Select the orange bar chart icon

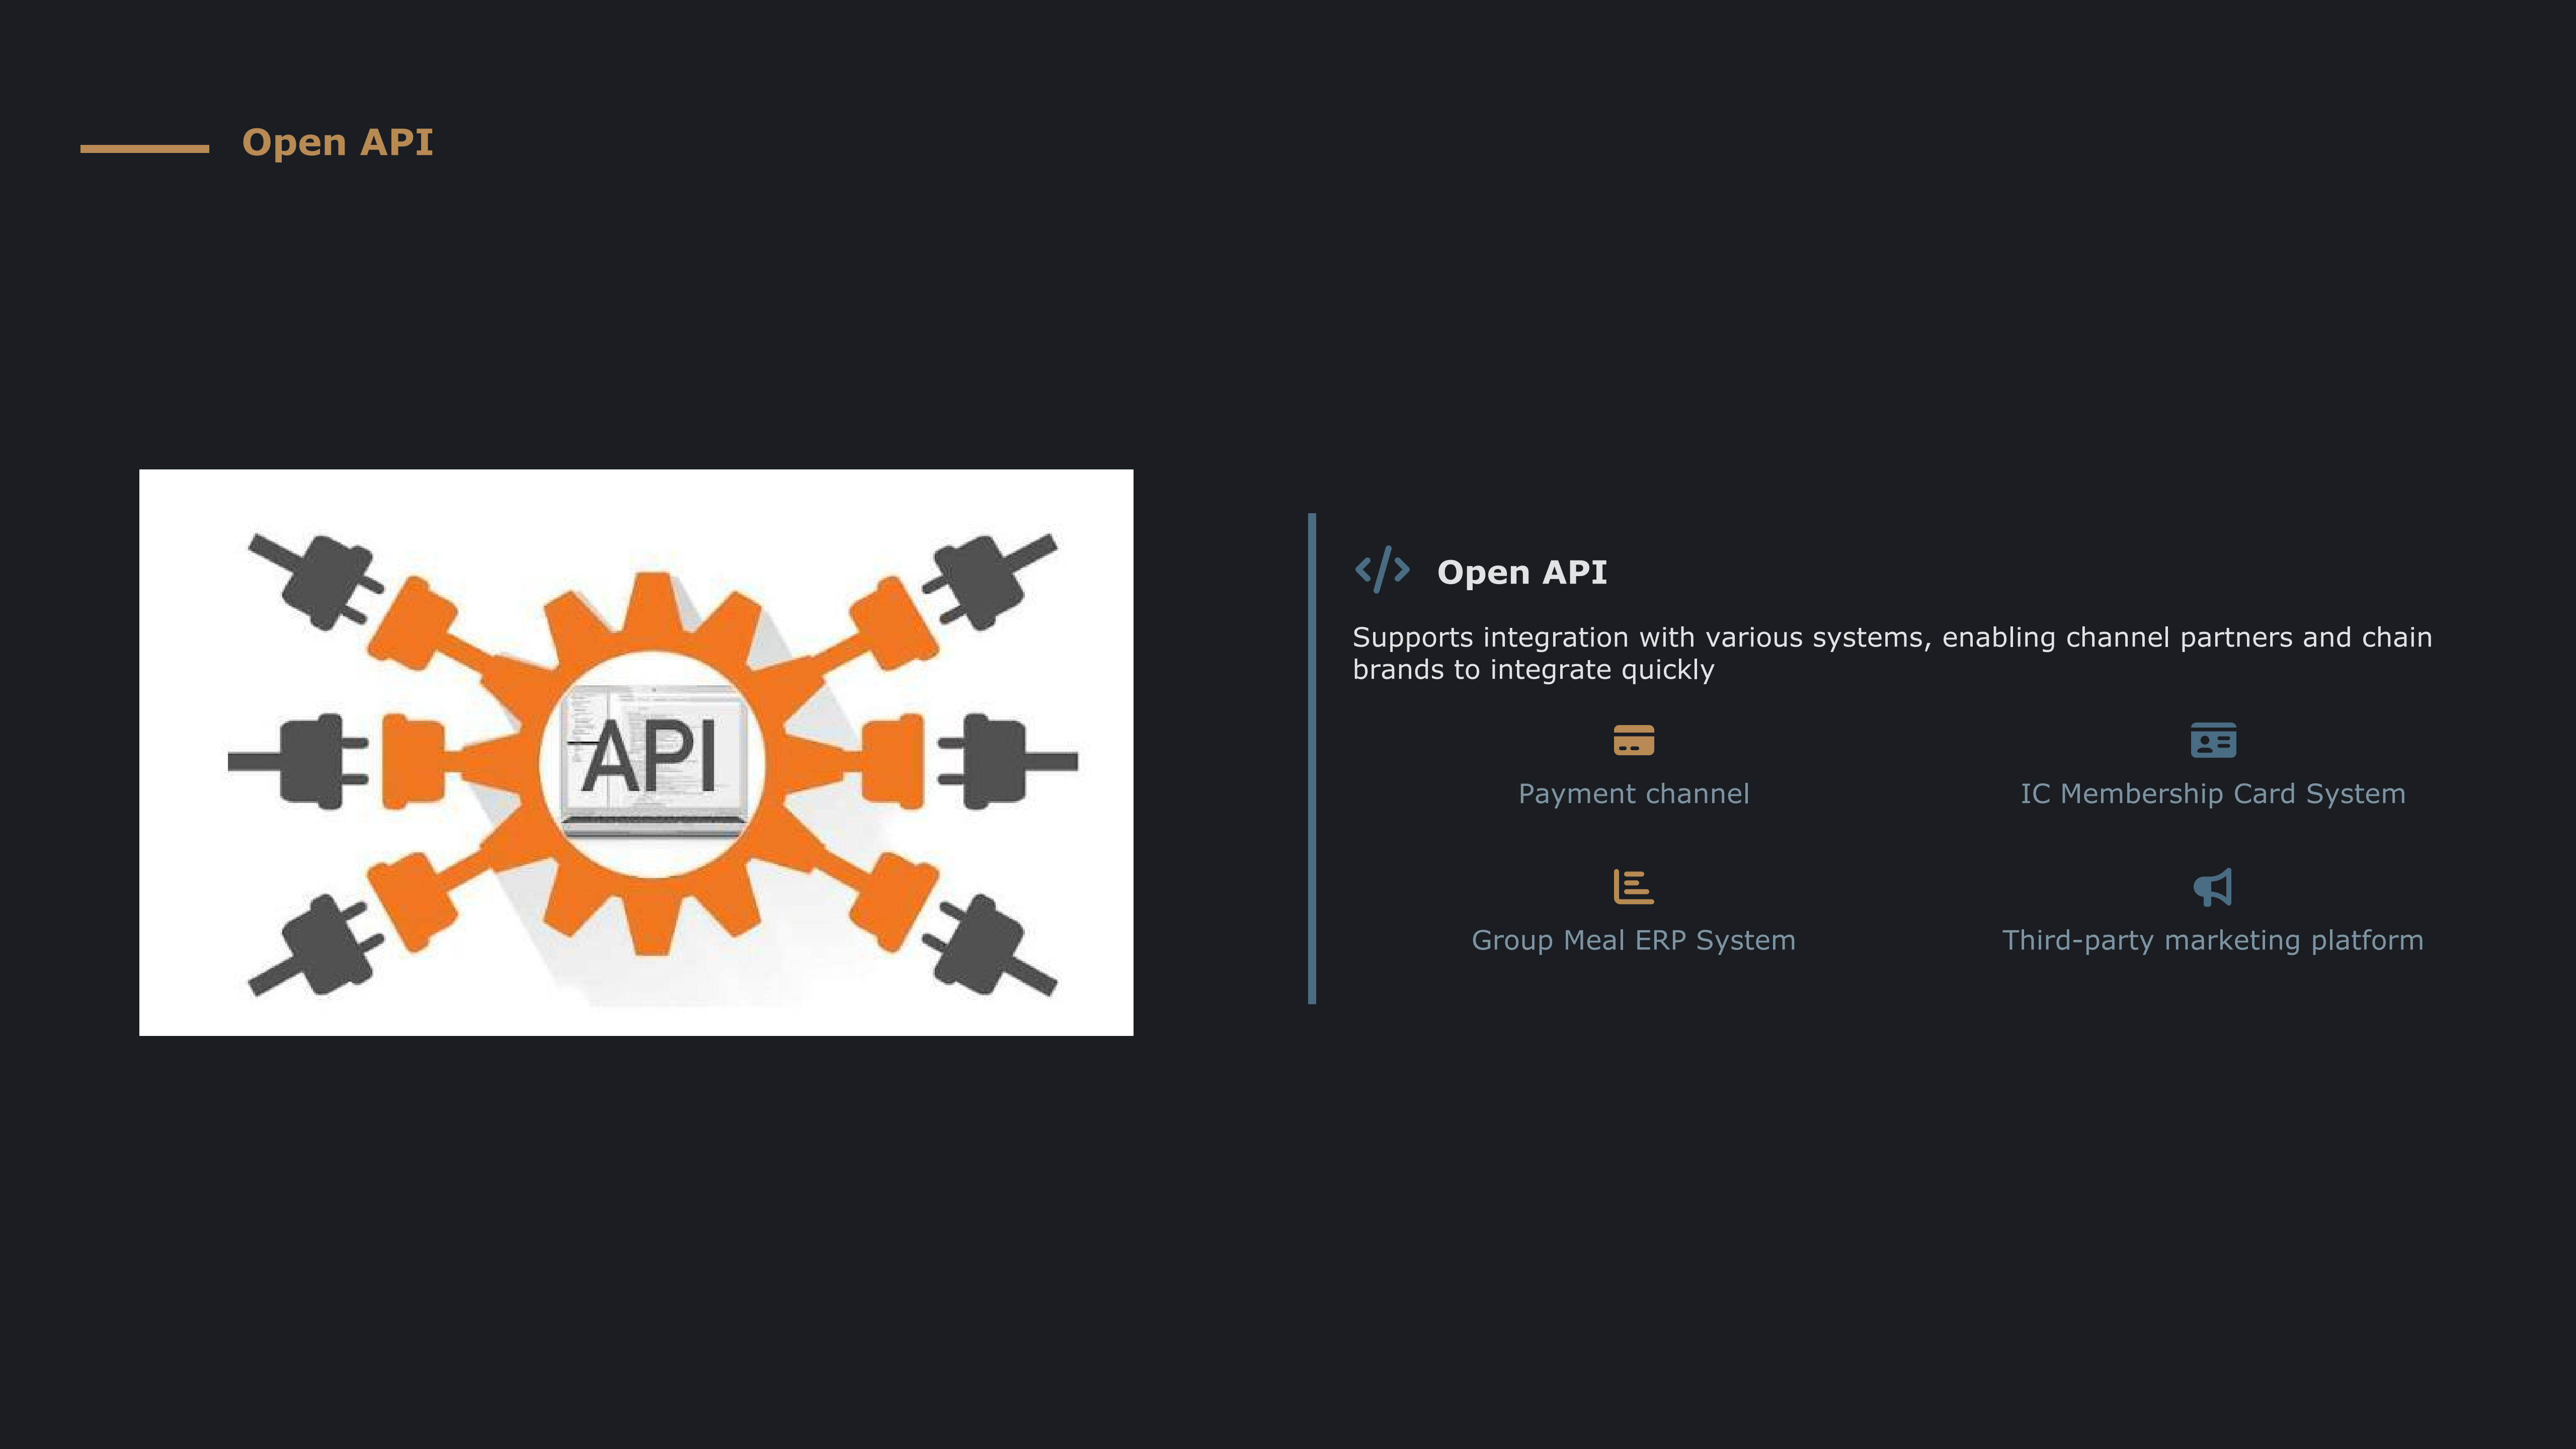(x=1633, y=886)
